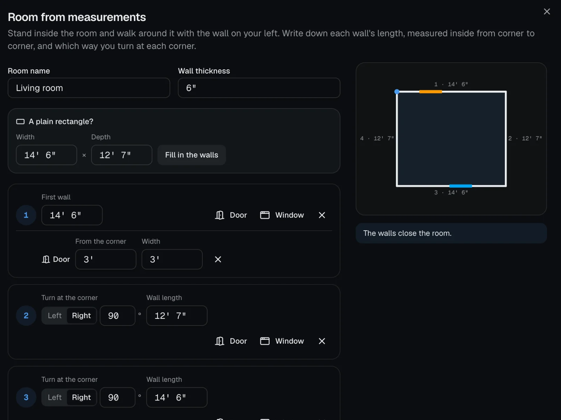Edit wall 2 turn angle field
Viewport: 561px width, 420px height.
coord(117,316)
